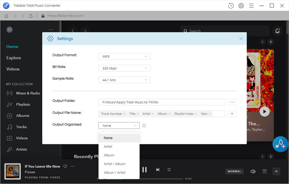289x184 pixels.
Task: Pause the current track
Action: [x=144, y=170]
